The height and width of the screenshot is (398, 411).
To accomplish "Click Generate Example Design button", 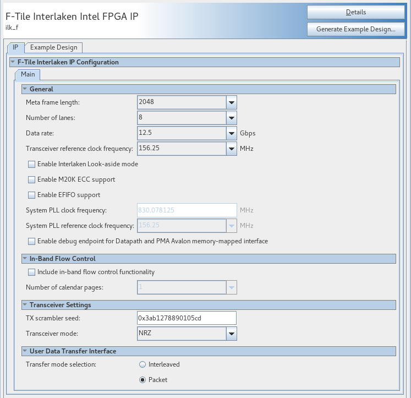I will 355,29.
